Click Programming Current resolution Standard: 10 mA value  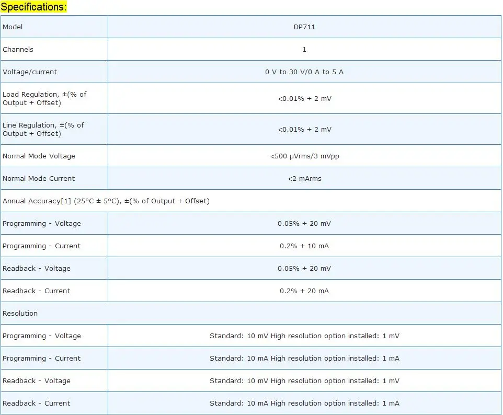point(304,359)
